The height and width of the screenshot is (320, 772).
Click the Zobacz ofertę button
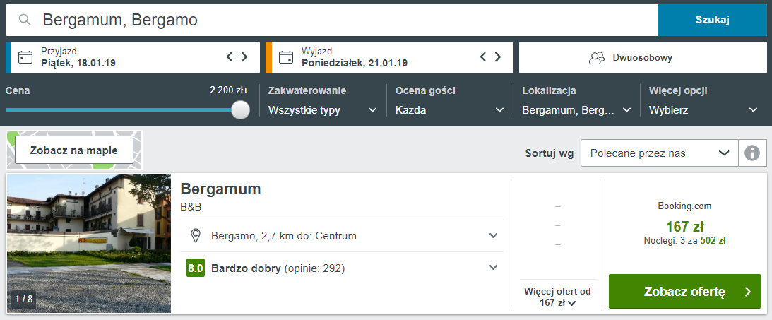tap(684, 292)
